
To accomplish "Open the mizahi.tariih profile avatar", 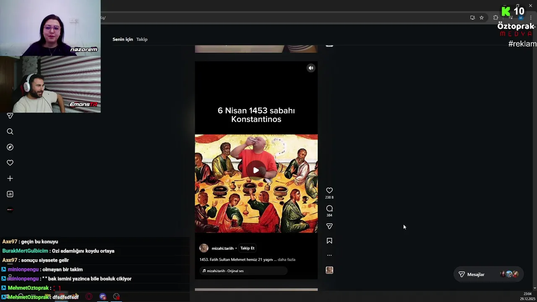I will click(204, 248).
